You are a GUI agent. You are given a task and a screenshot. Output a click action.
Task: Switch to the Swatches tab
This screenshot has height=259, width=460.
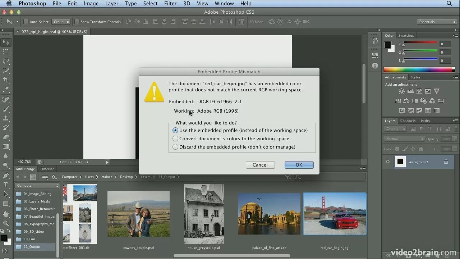(x=406, y=36)
